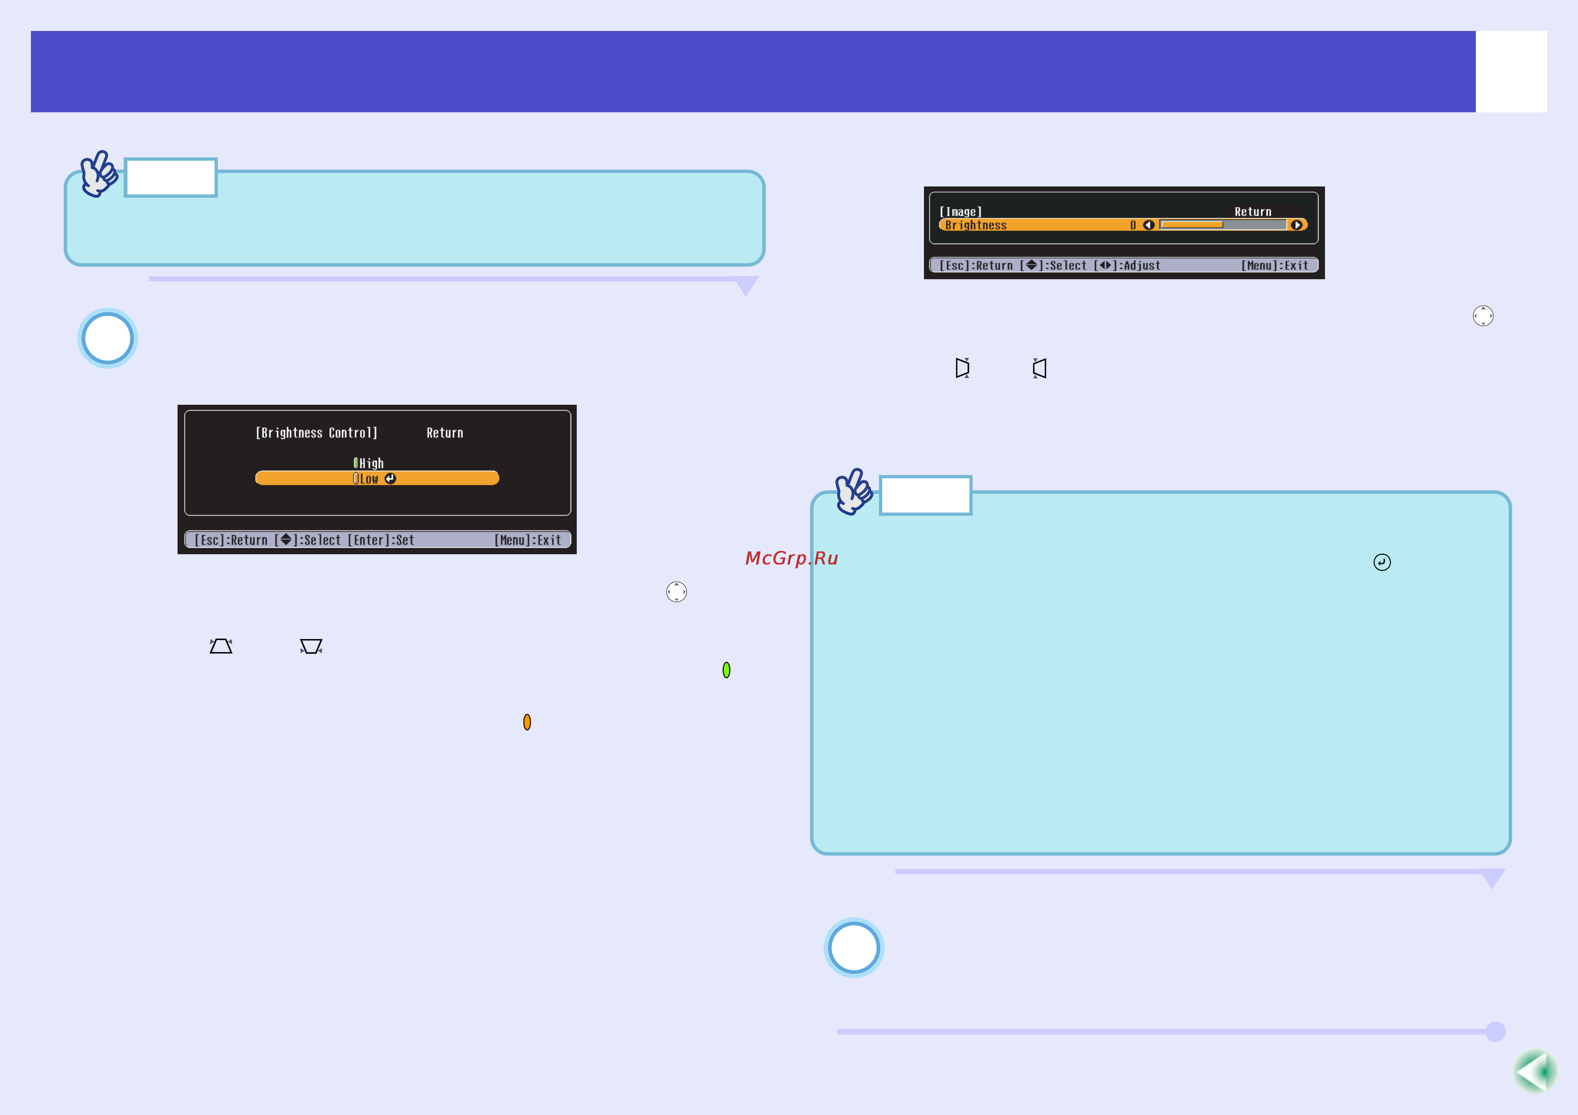Click [Menu]:Exit in the Image menu status bar
The image size is (1578, 1115).
point(1275,265)
